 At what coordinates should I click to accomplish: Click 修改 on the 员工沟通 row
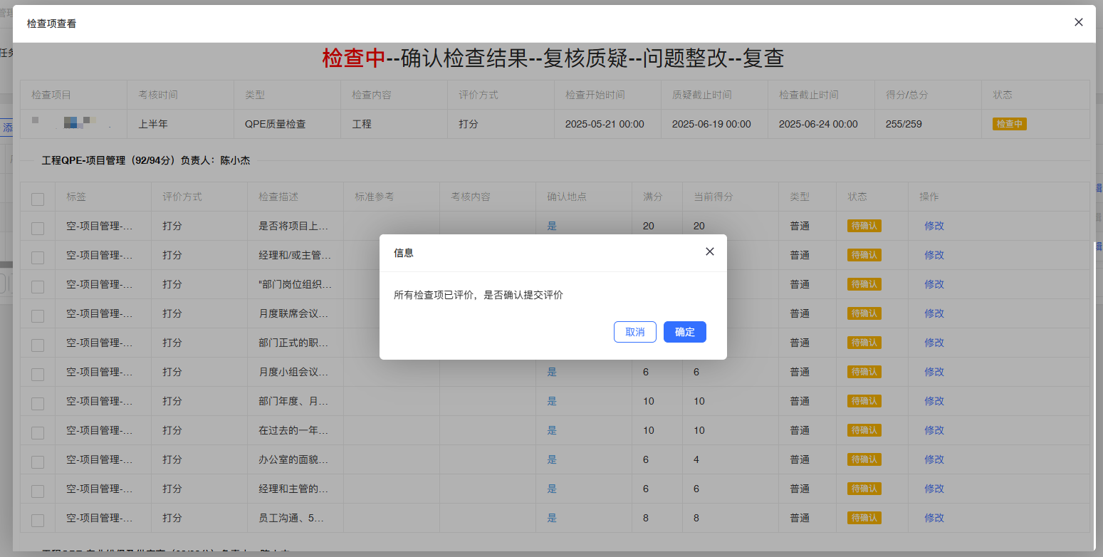pyautogui.click(x=934, y=518)
